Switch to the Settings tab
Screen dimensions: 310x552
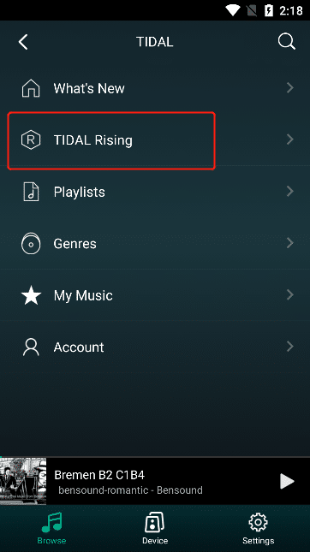259,528
